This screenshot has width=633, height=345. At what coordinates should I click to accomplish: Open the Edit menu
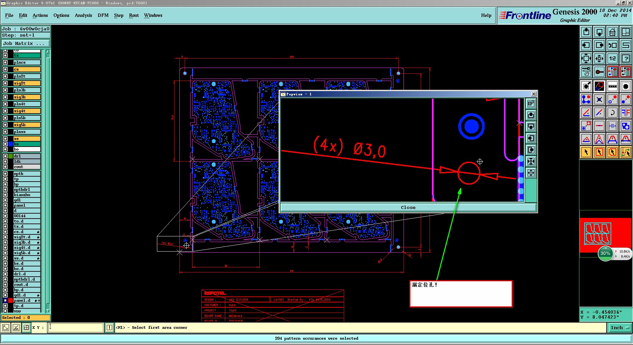click(x=23, y=15)
